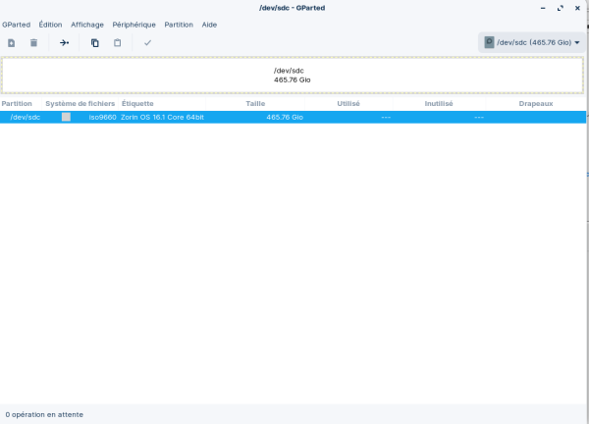Click the disk icon in the device selector

click(x=489, y=43)
